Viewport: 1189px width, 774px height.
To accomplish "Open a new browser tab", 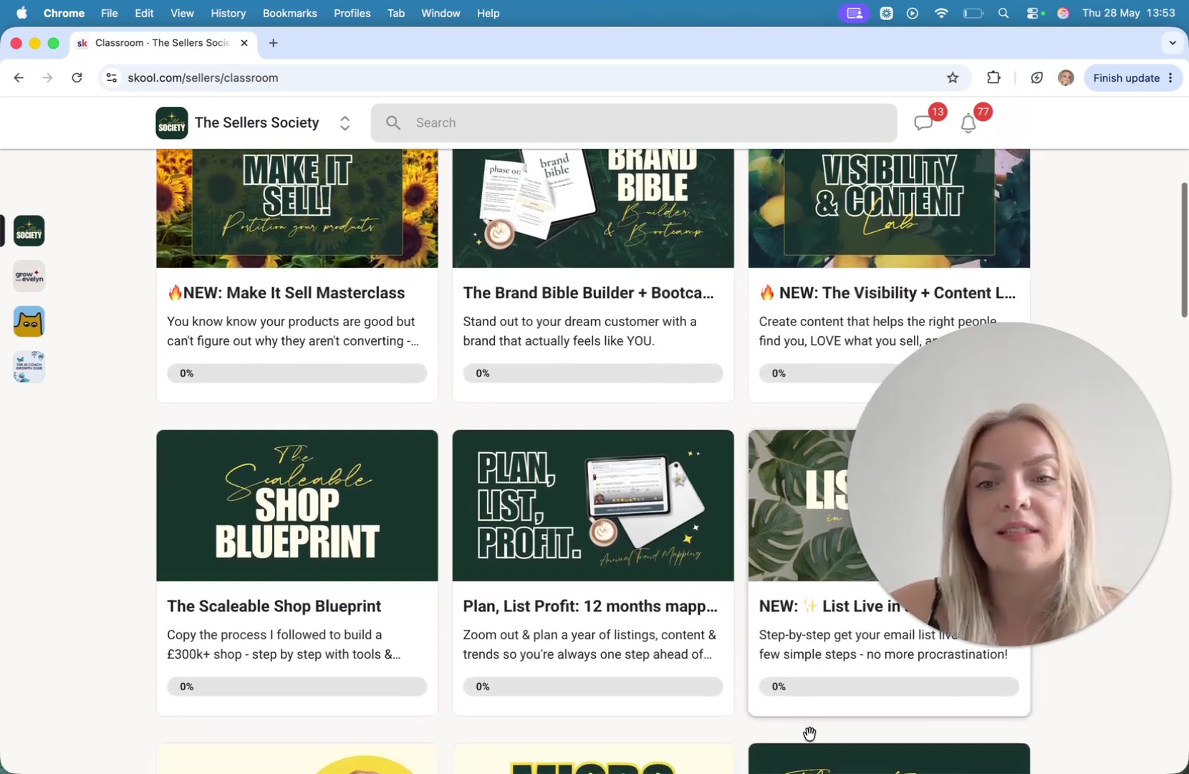I will (273, 43).
